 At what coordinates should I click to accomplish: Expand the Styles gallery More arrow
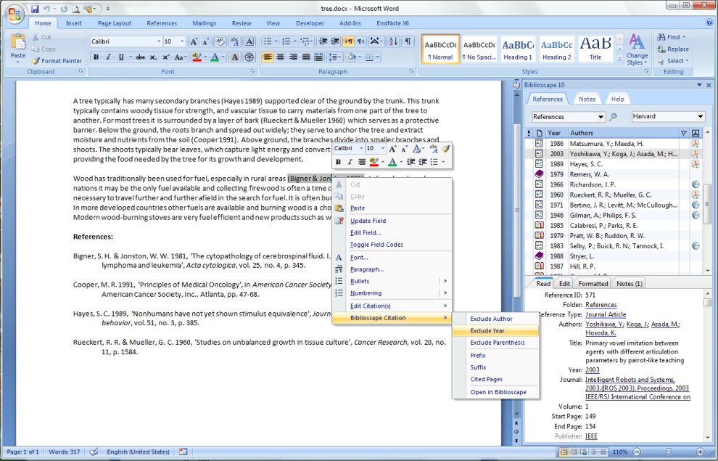coord(619,60)
